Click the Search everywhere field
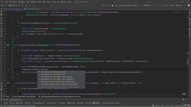Viewport: 191px width, 107px height. click(x=41, y=5)
